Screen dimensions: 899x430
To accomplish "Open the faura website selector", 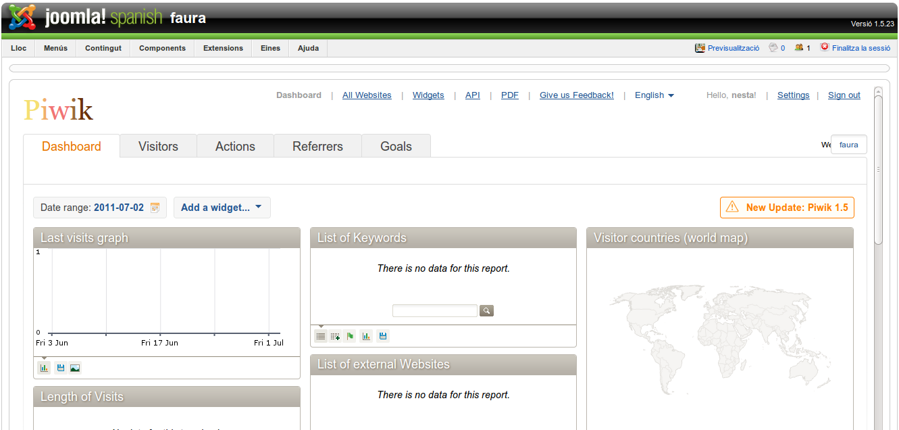I will tap(848, 145).
